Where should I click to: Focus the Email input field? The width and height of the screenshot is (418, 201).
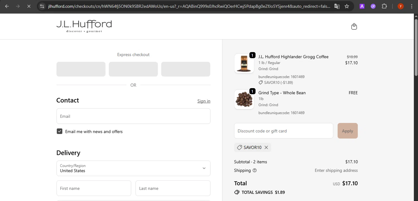tap(133, 116)
